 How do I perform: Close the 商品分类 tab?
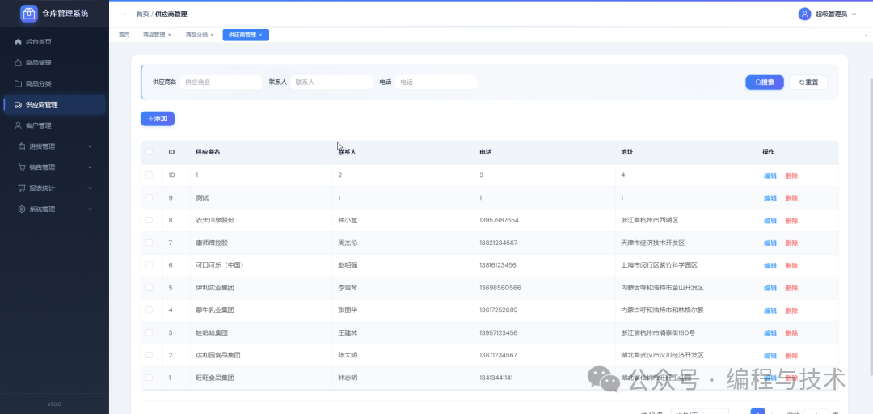(x=212, y=35)
